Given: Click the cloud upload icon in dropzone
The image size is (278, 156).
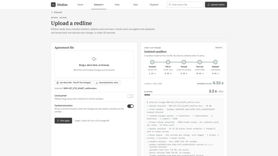Looking at the screenshot, I should click(x=94, y=59).
